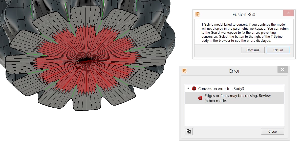Click the Fusion logo in the Error dialog

(x=184, y=71)
